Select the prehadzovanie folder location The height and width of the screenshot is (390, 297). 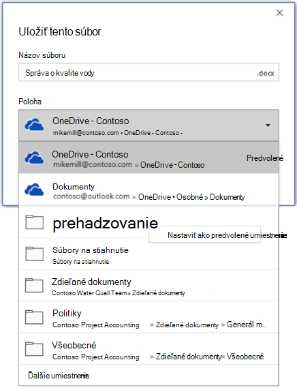(148, 222)
